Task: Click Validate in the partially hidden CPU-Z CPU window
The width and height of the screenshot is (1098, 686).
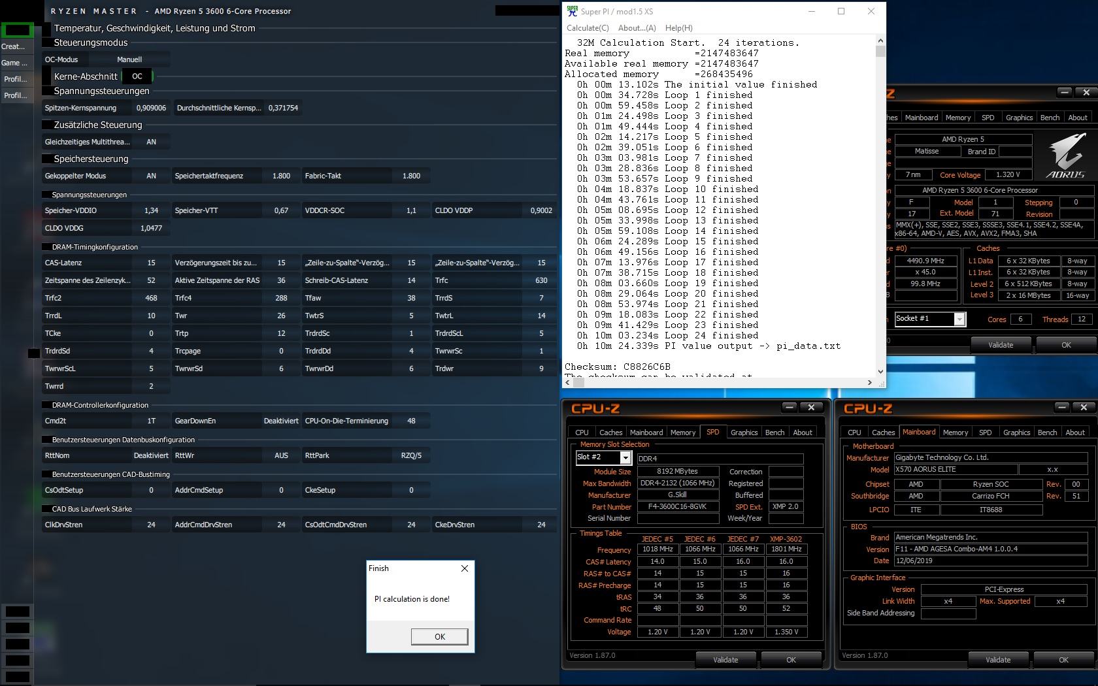Action: point(1001,345)
